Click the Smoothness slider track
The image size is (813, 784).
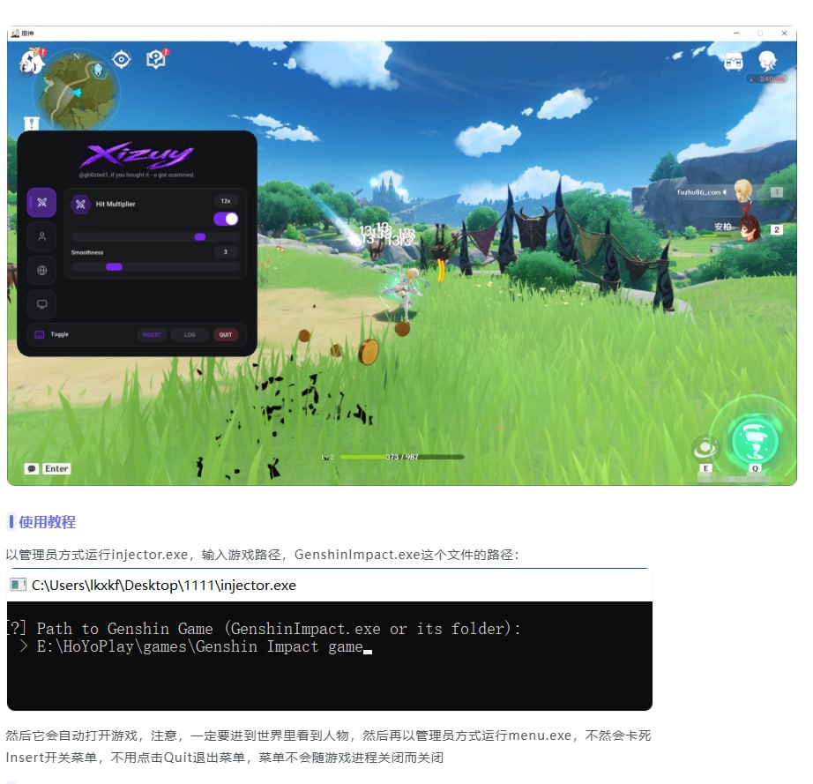(155, 267)
